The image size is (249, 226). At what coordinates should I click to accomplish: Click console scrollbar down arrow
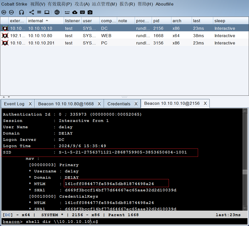point(245,208)
